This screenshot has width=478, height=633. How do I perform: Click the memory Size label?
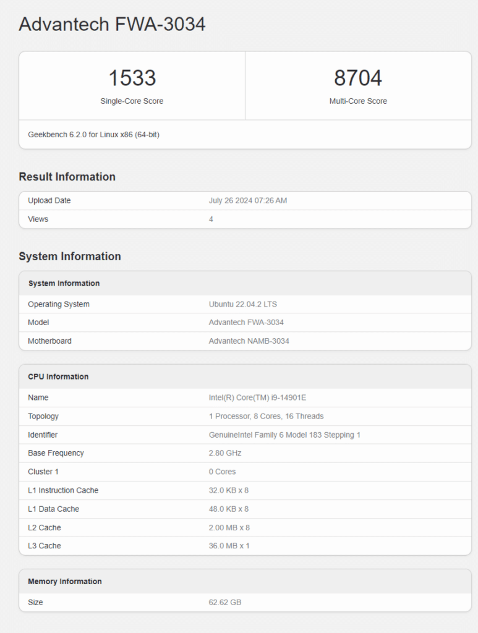click(35, 602)
